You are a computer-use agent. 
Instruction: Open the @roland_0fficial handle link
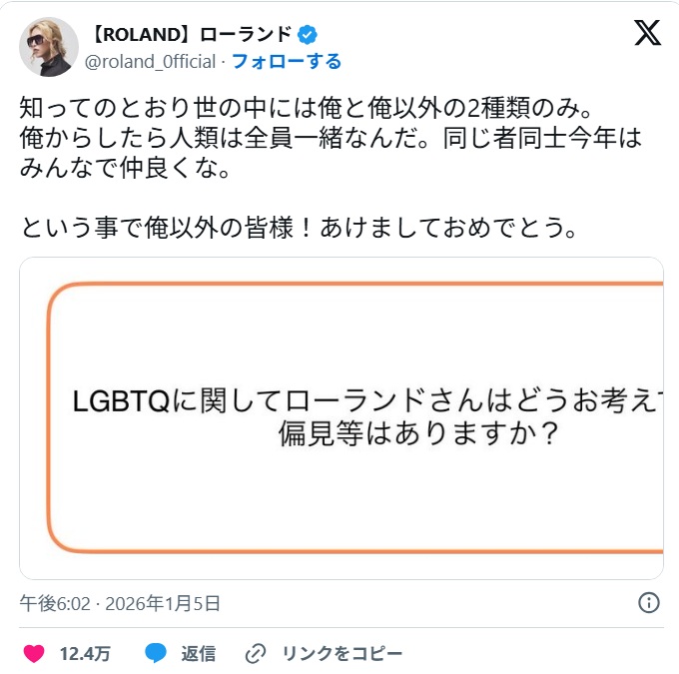150,62
